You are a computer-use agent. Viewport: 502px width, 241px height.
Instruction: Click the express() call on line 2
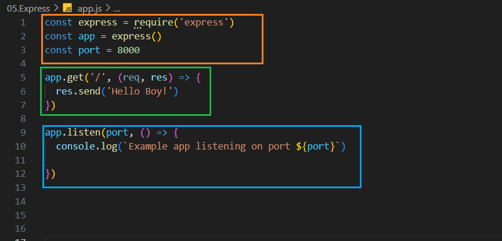pos(137,36)
